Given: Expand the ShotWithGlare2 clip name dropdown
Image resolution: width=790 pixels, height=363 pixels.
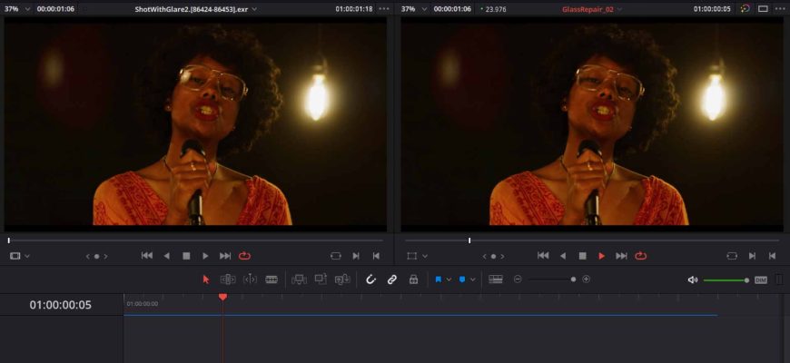Looking at the screenshot, I should point(254,8).
